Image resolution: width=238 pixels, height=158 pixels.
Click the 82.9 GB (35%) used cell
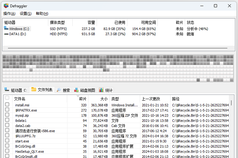(x=114, y=29)
